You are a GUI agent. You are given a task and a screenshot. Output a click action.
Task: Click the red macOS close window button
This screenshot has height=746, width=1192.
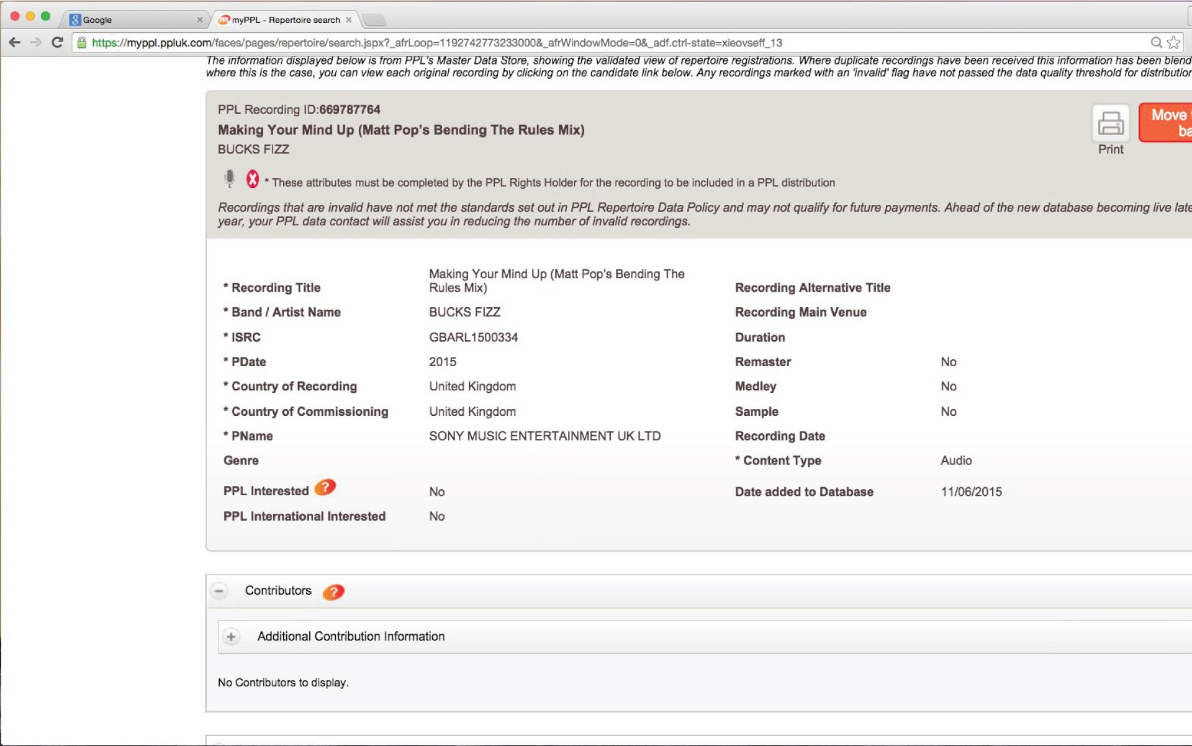pyautogui.click(x=15, y=16)
